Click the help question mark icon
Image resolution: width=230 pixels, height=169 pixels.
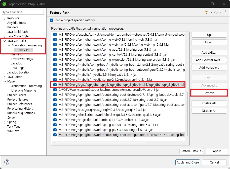pyautogui.click(x=7, y=162)
